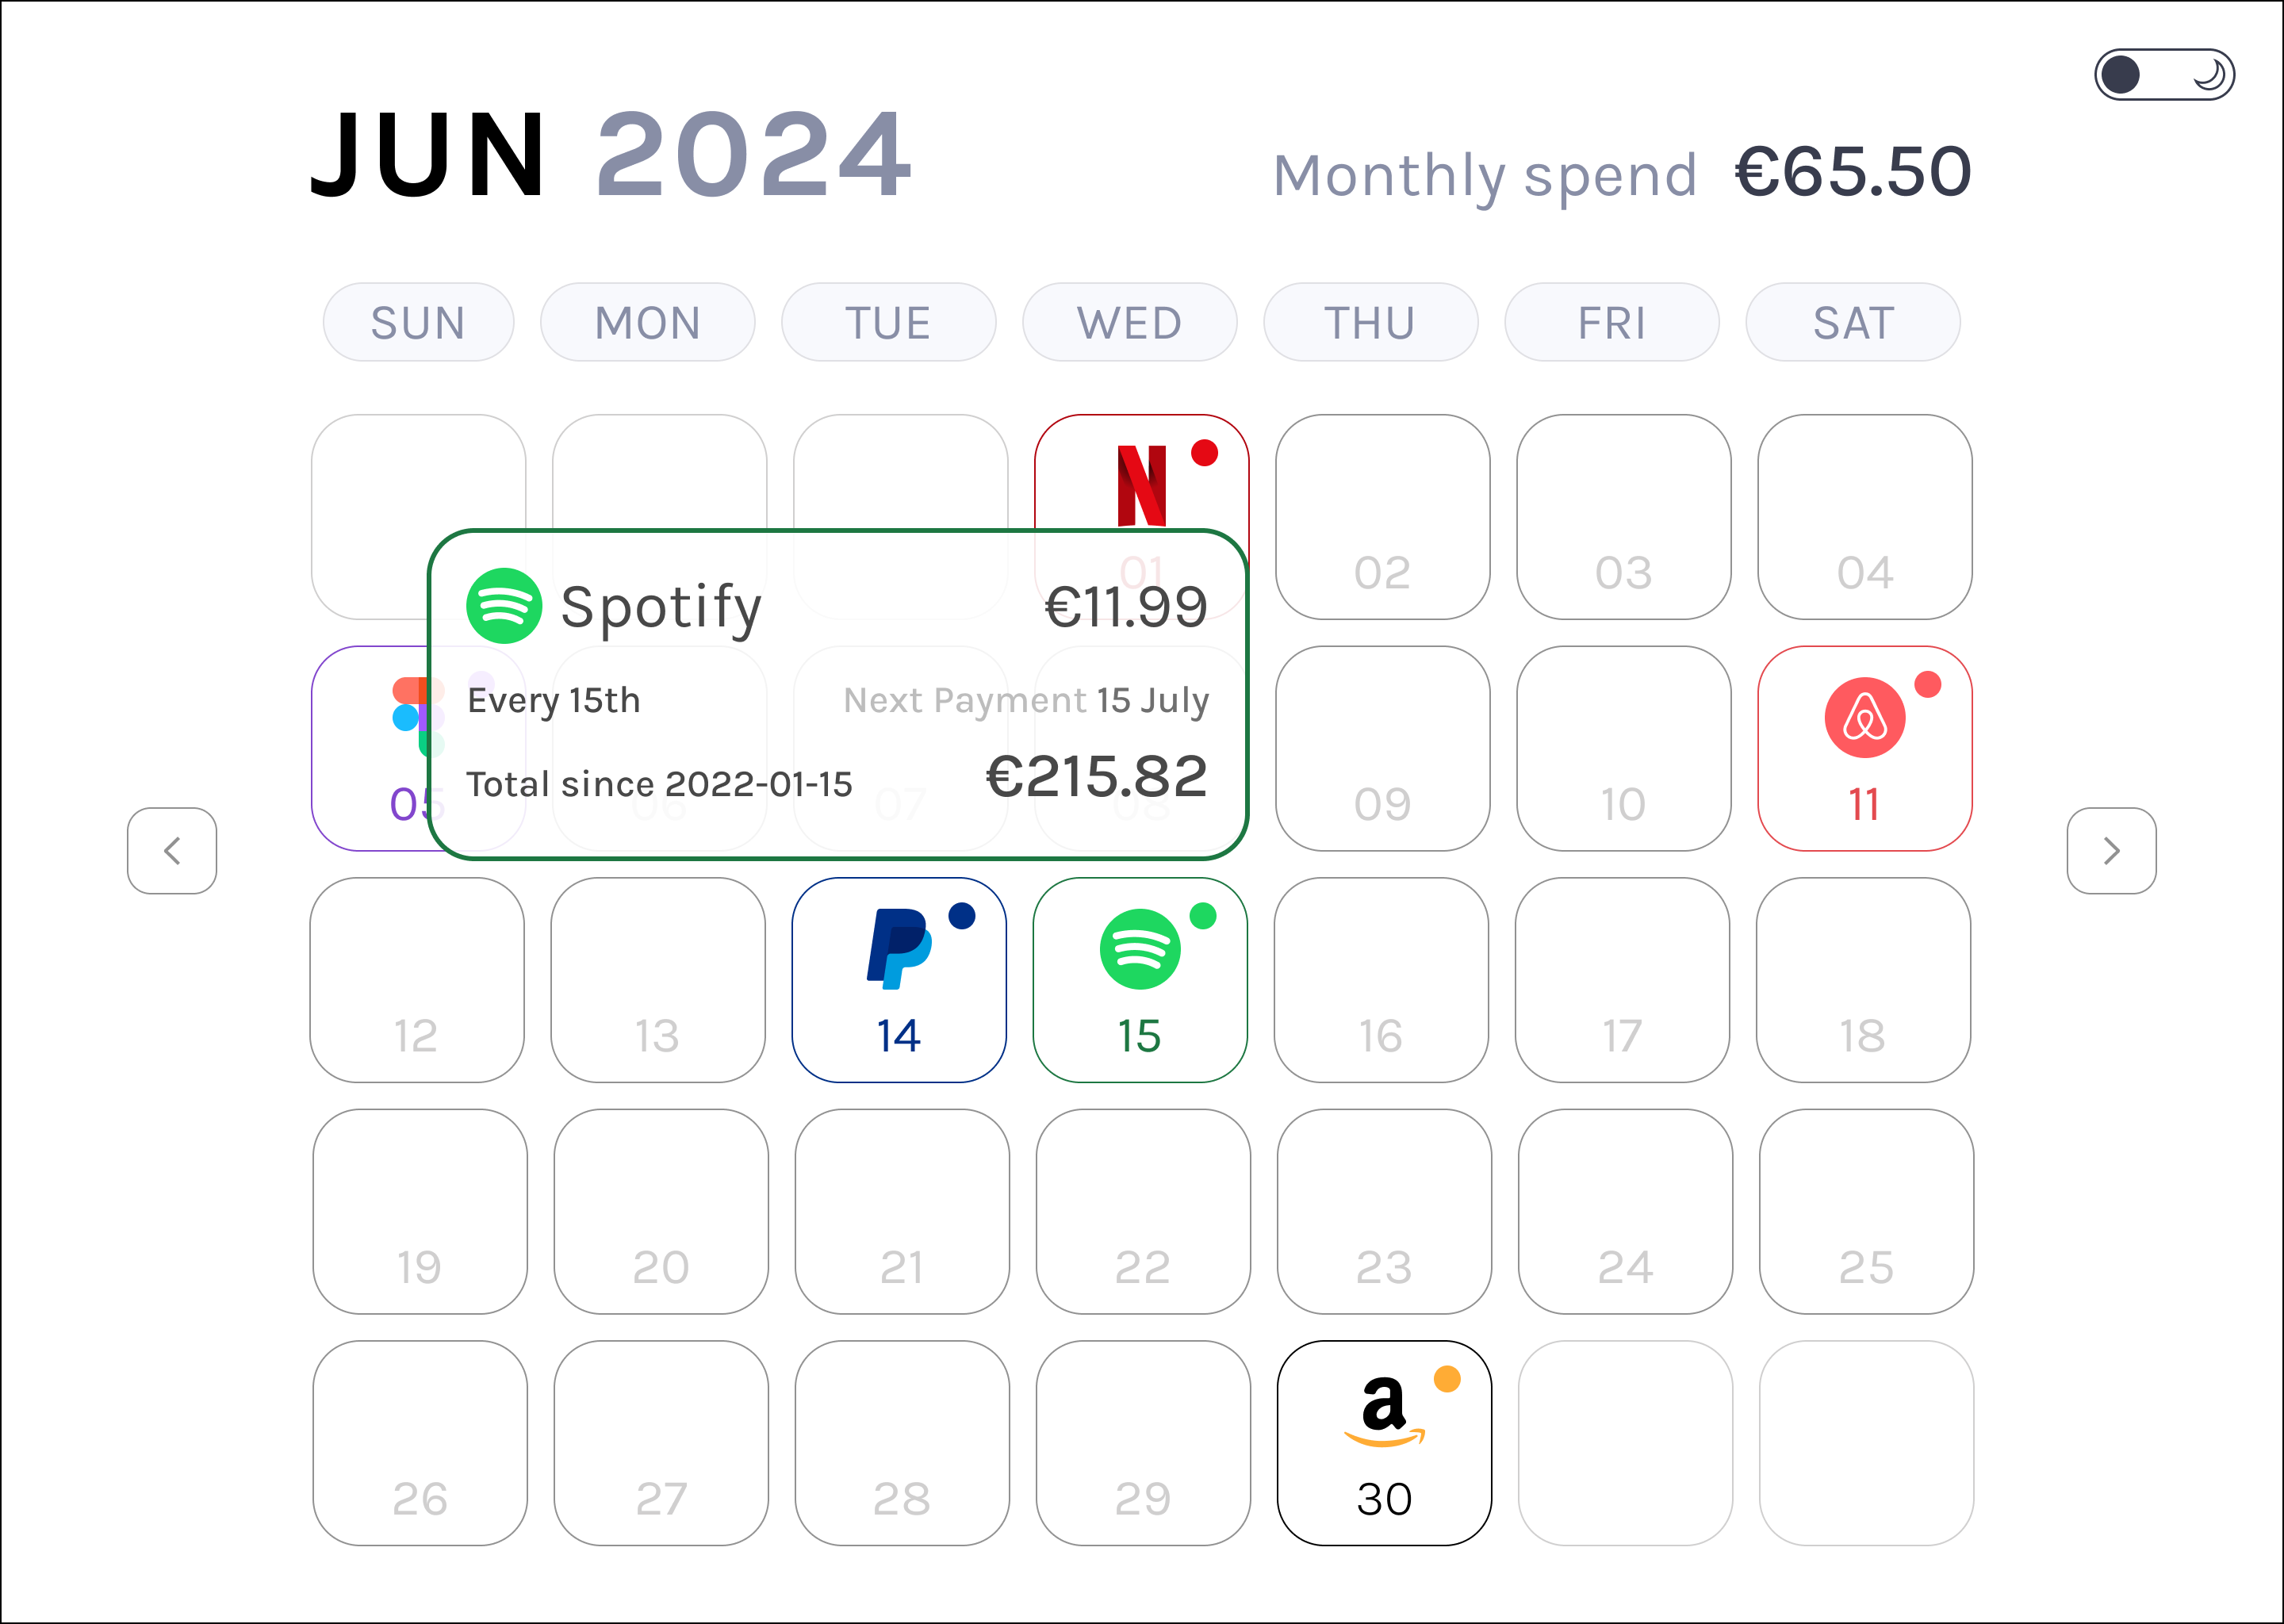Click the Amazon icon on day 30
Image resolution: width=2284 pixels, height=1624 pixels.
tap(1383, 1410)
